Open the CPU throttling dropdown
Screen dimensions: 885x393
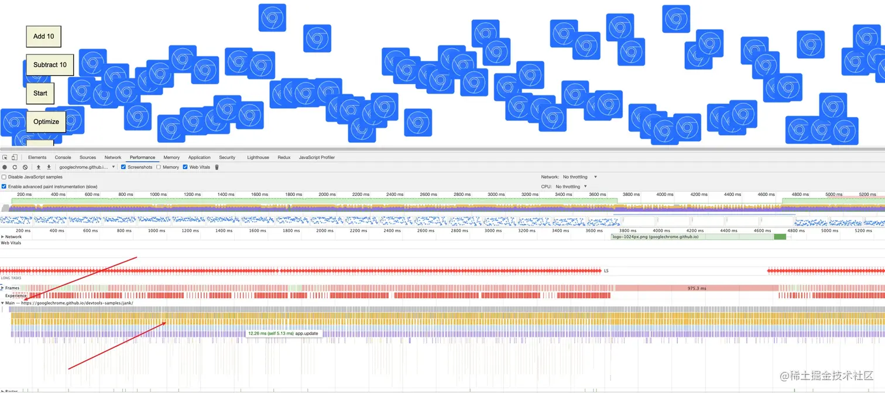click(x=571, y=187)
